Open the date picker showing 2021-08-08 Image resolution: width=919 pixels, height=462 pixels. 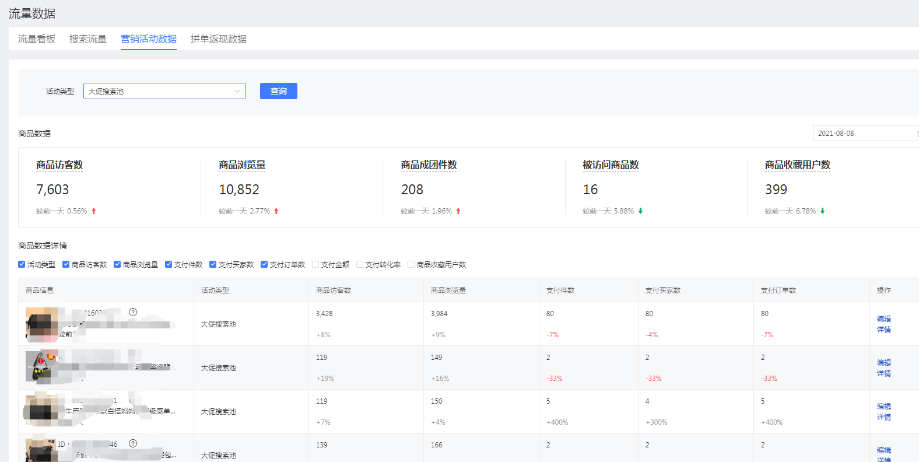[866, 133]
